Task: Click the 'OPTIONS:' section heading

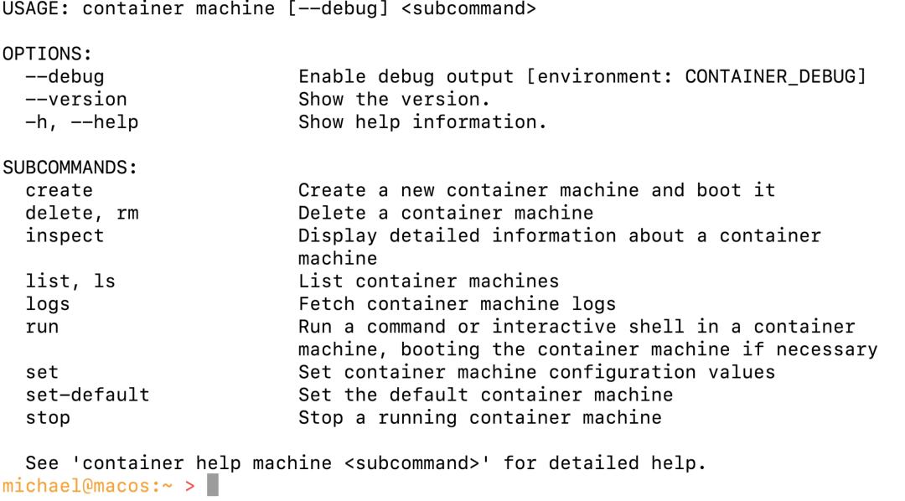Action: pos(47,54)
